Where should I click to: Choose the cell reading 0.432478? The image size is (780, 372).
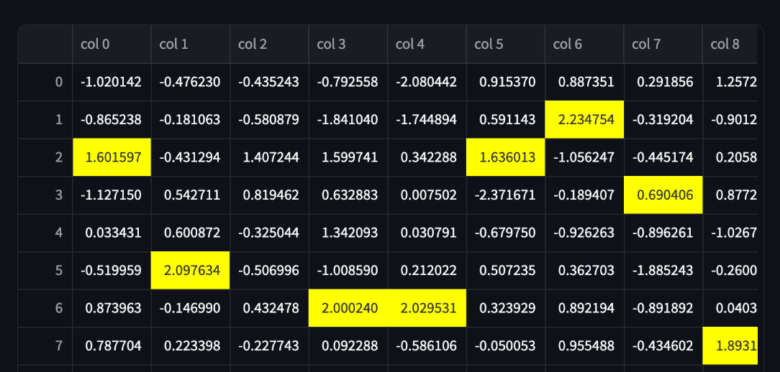click(269, 308)
